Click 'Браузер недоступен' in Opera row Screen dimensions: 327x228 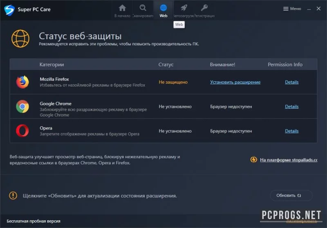[231, 131]
